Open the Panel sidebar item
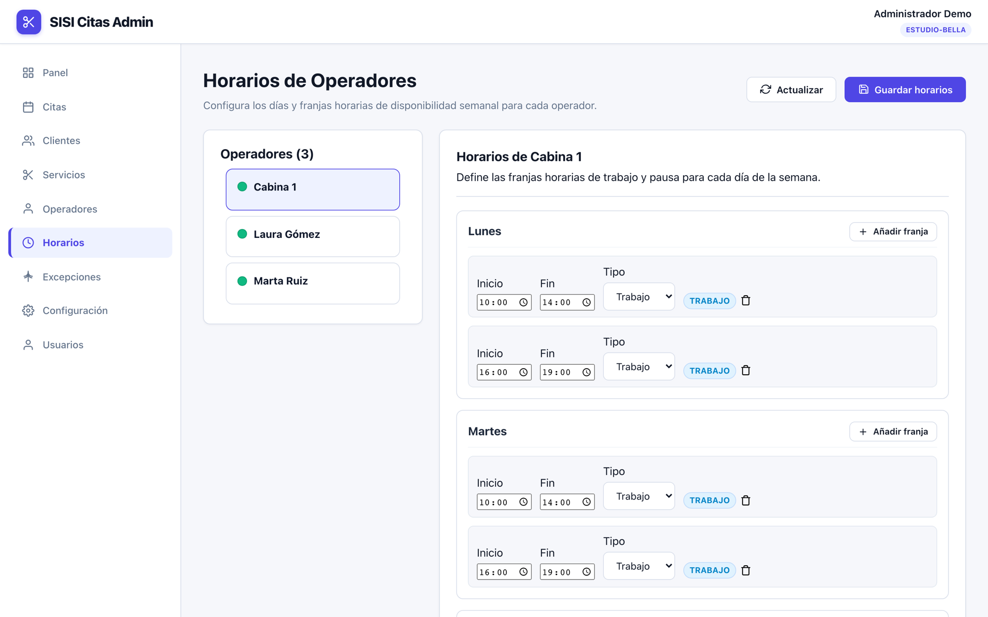 [x=90, y=73]
